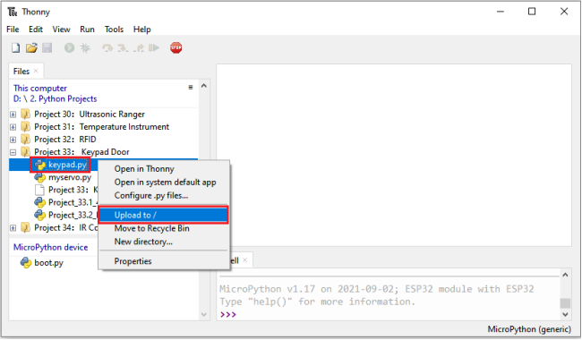Viewport: 582px width, 340px height.
Task: Switch to the Files tab
Action: 21,72
